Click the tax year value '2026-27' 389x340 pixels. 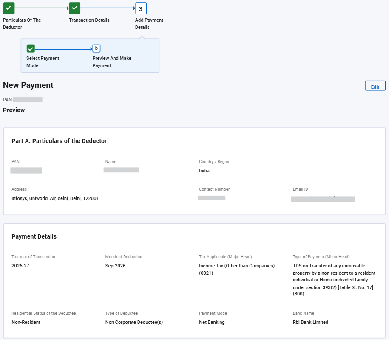click(x=20, y=266)
